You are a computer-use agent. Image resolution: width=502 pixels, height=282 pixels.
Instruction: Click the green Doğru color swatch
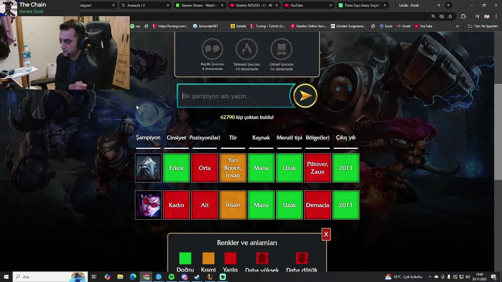(185, 258)
